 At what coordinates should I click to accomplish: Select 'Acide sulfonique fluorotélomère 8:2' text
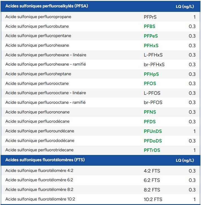point(39,189)
